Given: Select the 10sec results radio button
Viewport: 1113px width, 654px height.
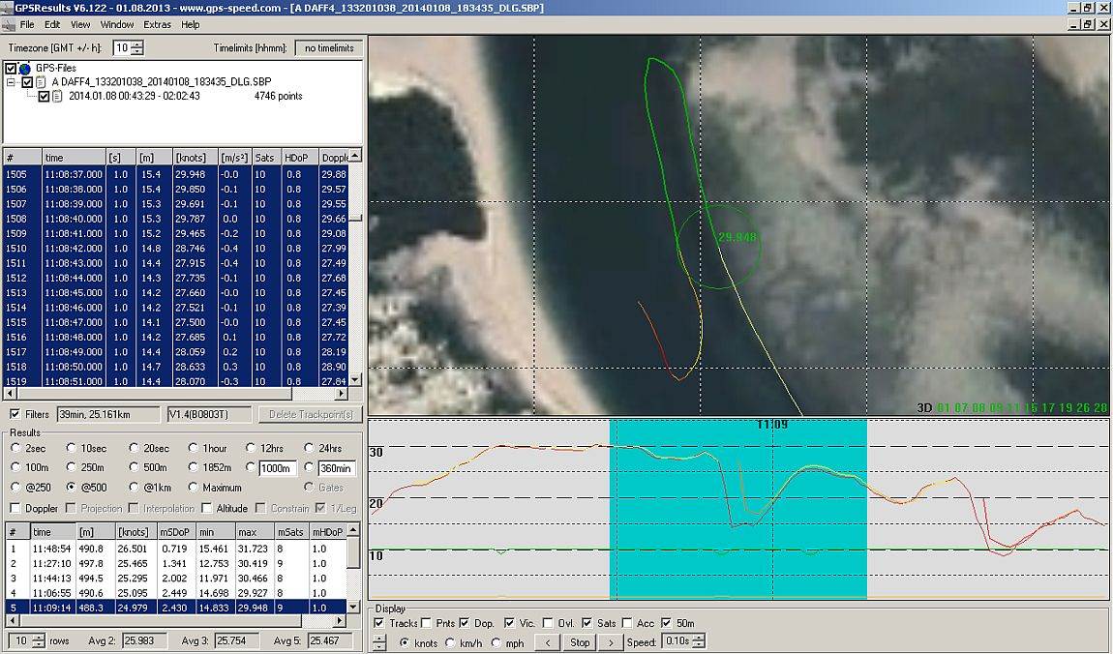Looking at the screenshot, I should click(72, 448).
